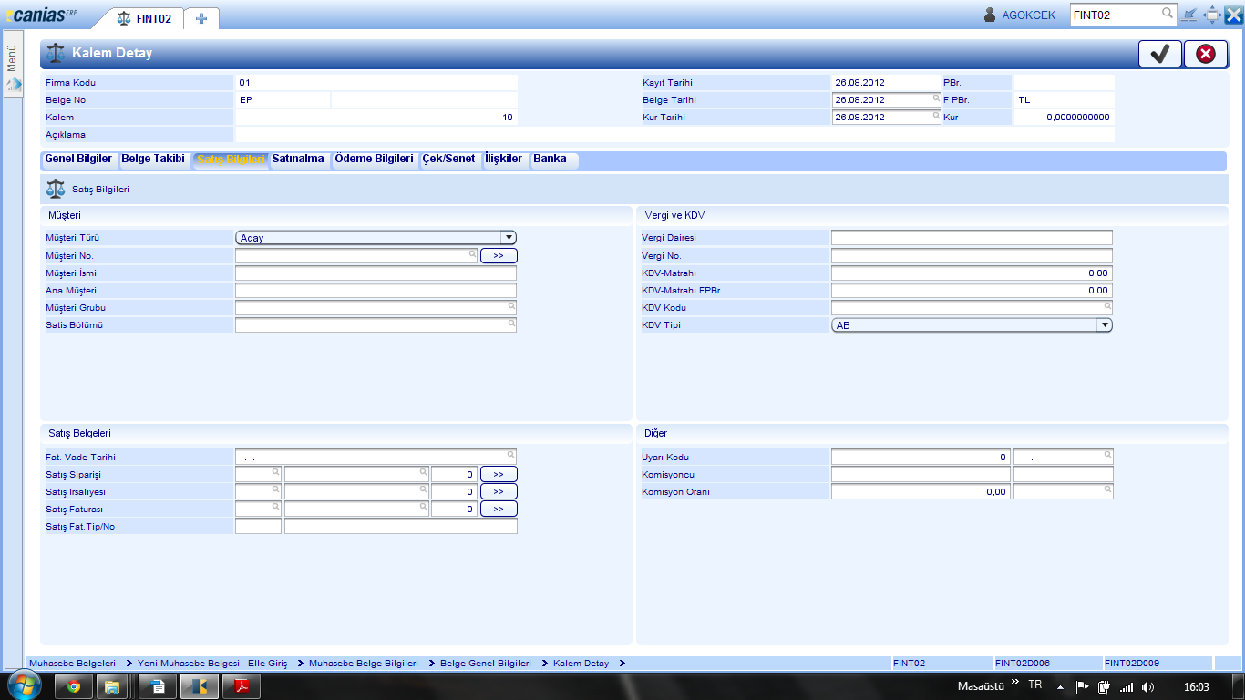The height and width of the screenshot is (700, 1245).
Task: Expand the KDV Tipi dropdown
Action: coord(1105,324)
